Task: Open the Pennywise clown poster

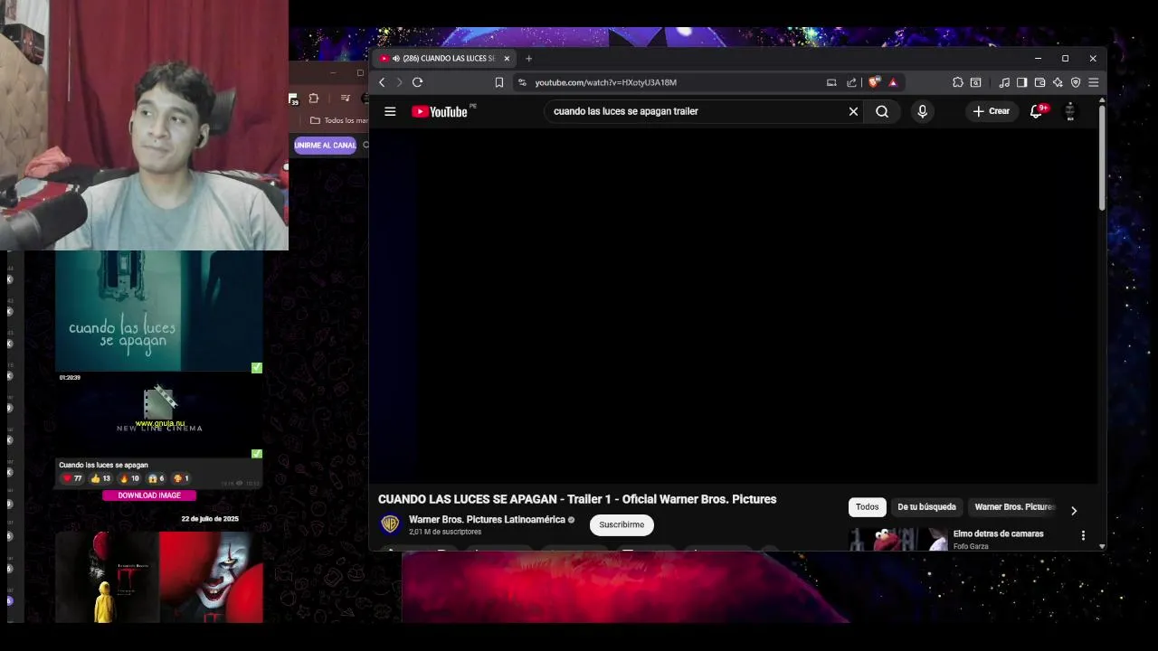Action: pyautogui.click(x=211, y=577)
